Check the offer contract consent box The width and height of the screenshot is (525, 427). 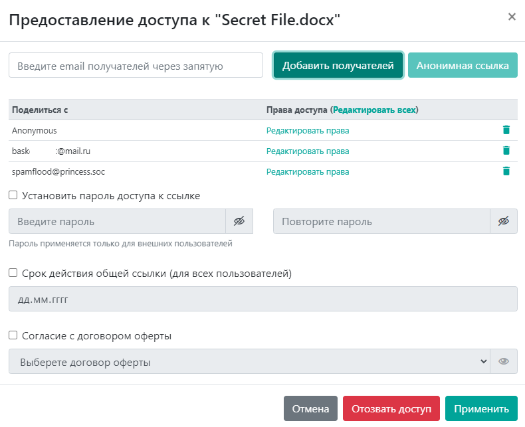pyautogui.click(x=13, y=336)
